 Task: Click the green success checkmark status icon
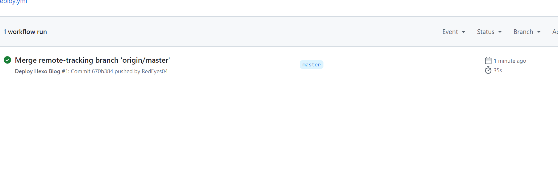[x=7, y=60]
